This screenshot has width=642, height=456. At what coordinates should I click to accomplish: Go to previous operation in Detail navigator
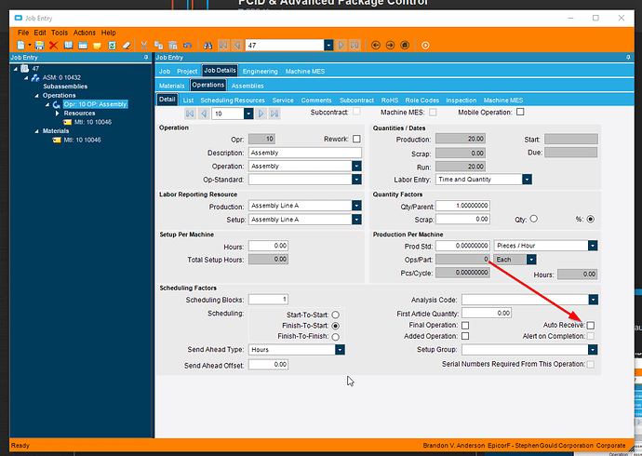click(204, 114)
